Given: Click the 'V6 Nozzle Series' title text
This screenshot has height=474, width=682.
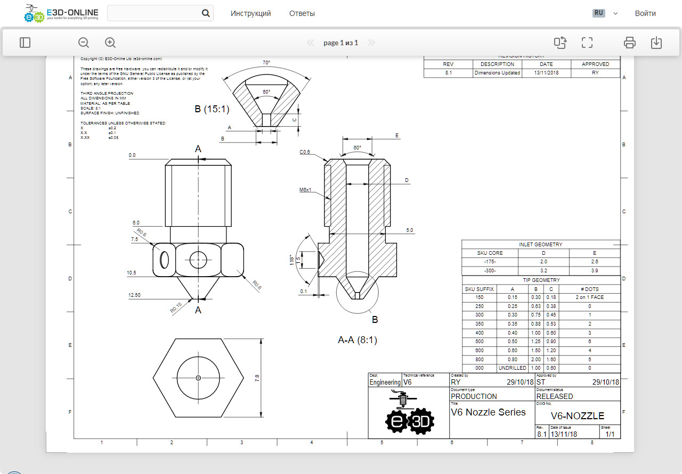Looking at the screenshot, I should 488,412.
